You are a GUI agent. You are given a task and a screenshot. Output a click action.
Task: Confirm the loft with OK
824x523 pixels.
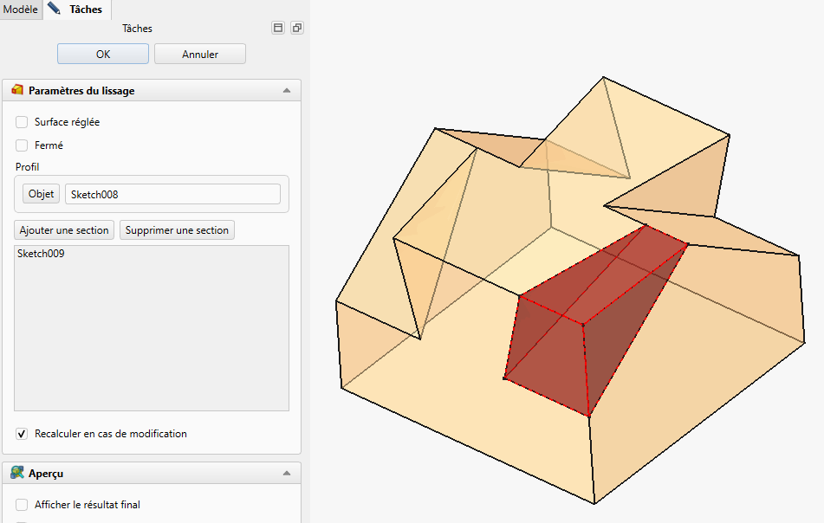pos(103,54)
